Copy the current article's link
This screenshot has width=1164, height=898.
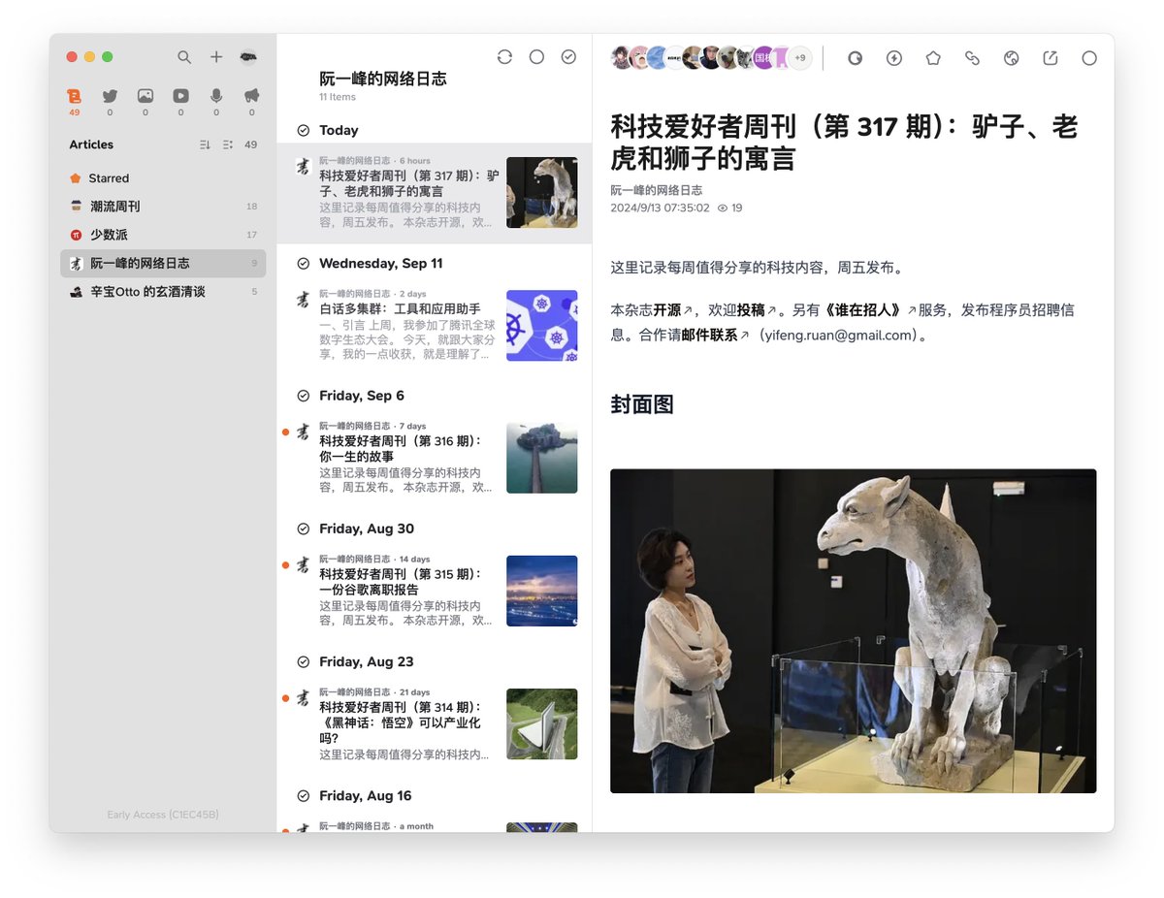click(x=972, y=57)
